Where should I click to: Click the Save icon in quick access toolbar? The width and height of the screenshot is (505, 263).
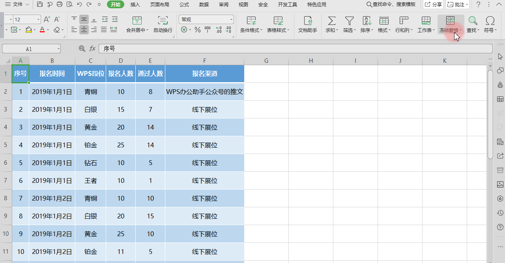(39, 5)
